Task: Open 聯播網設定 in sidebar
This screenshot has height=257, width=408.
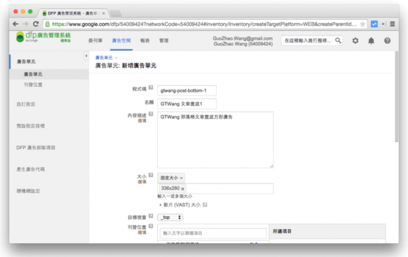Action: pyautogui.click(x=29, y=191)
